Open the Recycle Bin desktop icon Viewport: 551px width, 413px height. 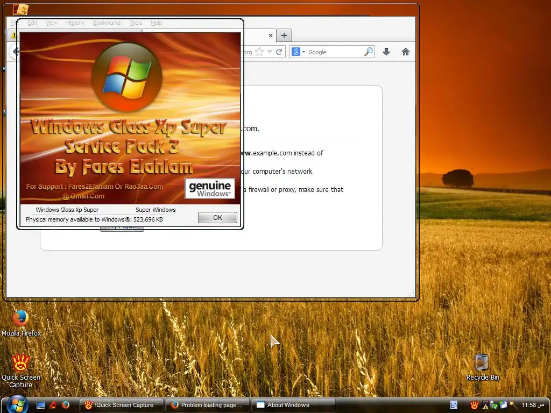482,367
